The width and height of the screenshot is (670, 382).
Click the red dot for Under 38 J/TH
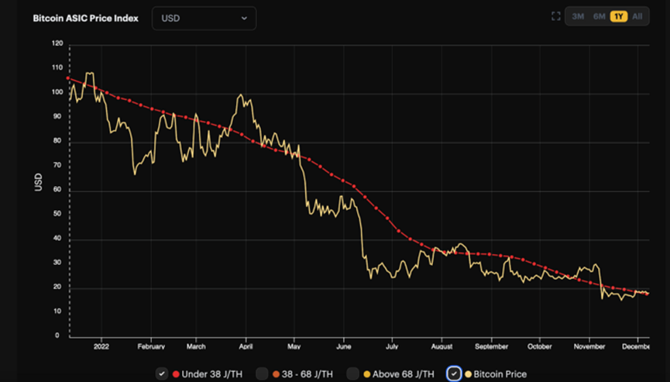pyautogui.click(x=176, y=374)
